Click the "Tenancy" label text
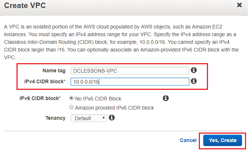This screenshot has width=249, height=153. tap(55, 118)
